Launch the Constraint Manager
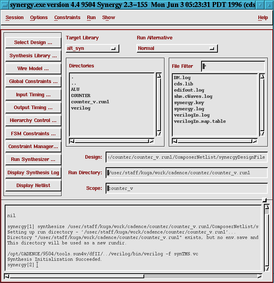This screenshot has height=283, width=274. click(x=33, y=147)
